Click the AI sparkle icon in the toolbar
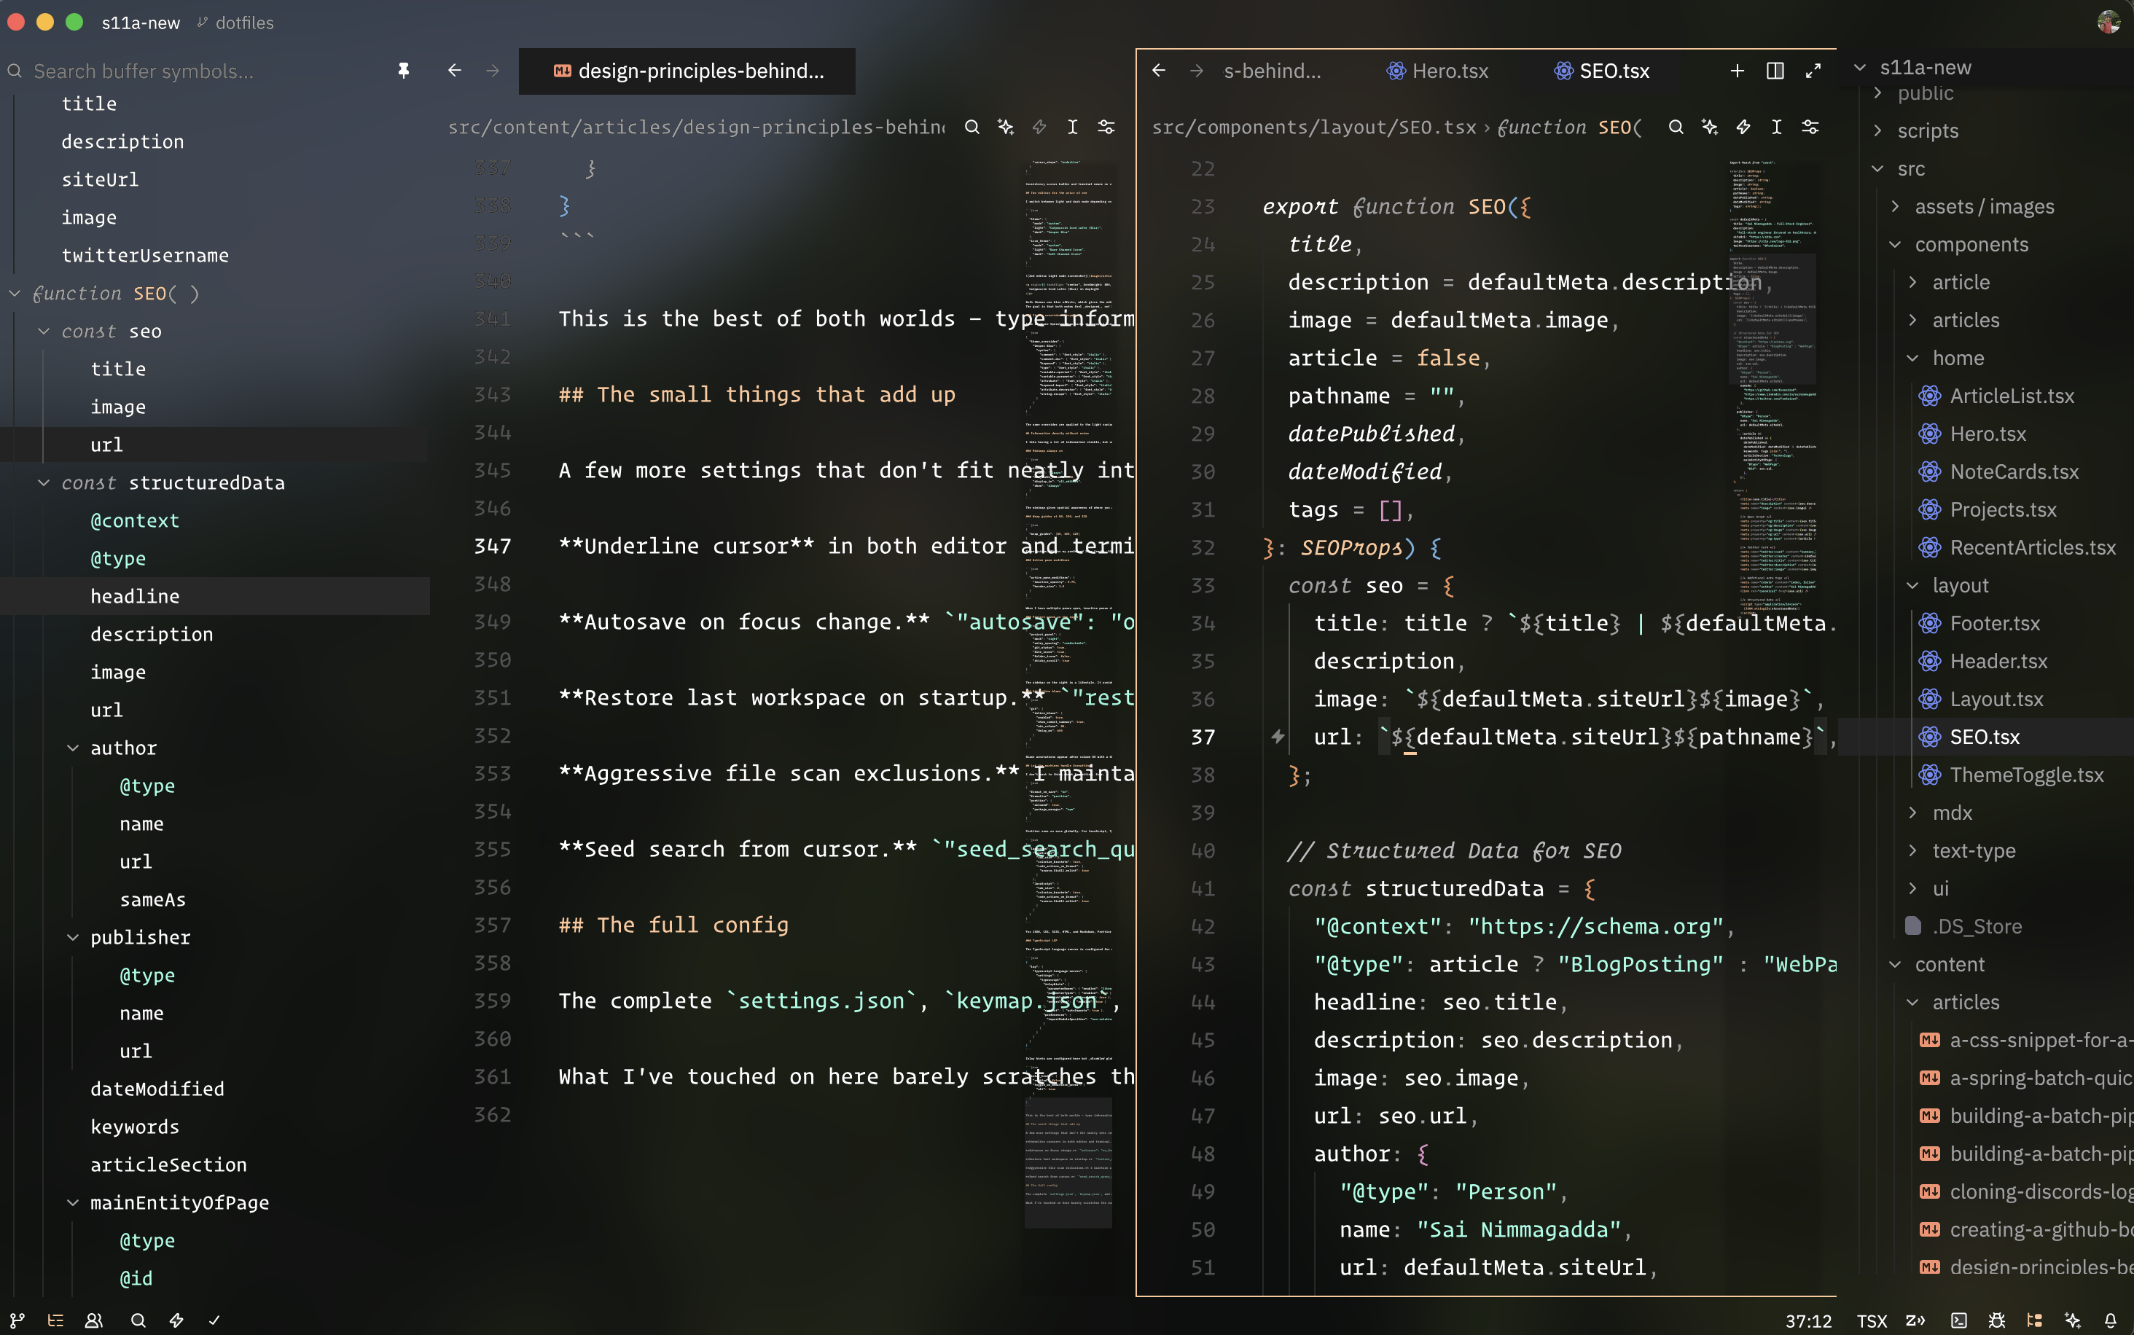2134x1335 pixels. pos(1709,127)
